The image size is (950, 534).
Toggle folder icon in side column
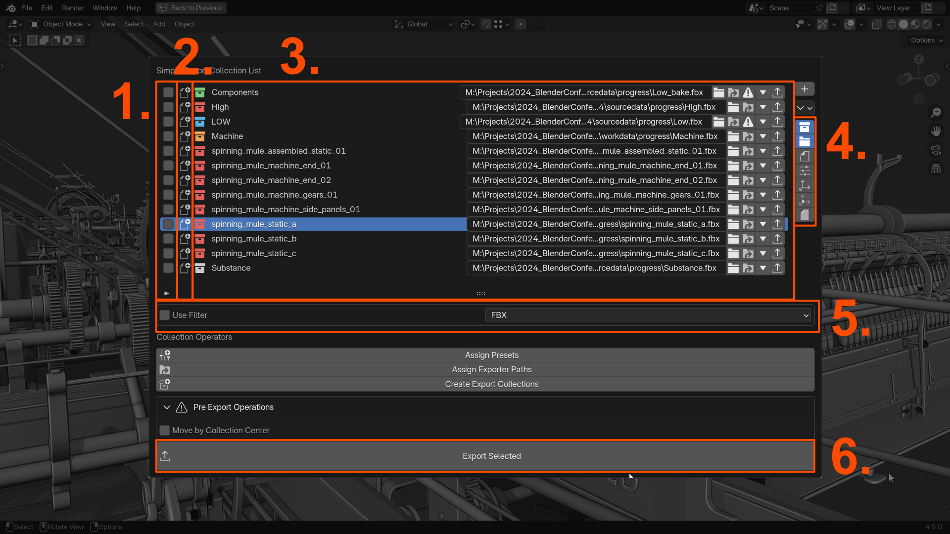pyautogui.click(x=805, y=142)
